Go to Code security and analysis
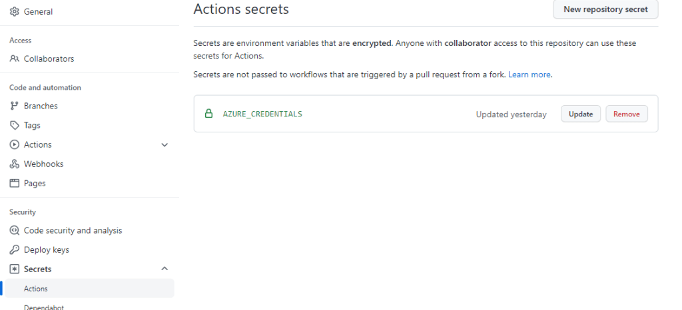 point(73,230)
